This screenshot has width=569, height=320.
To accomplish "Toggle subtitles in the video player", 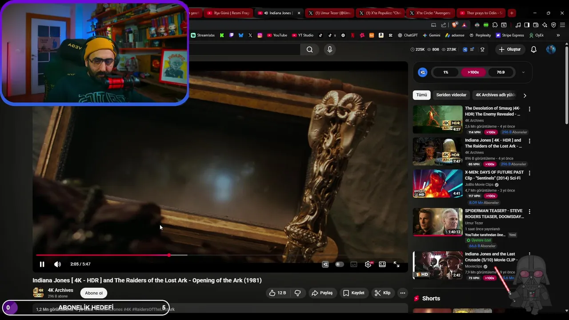I will (354, 264).
